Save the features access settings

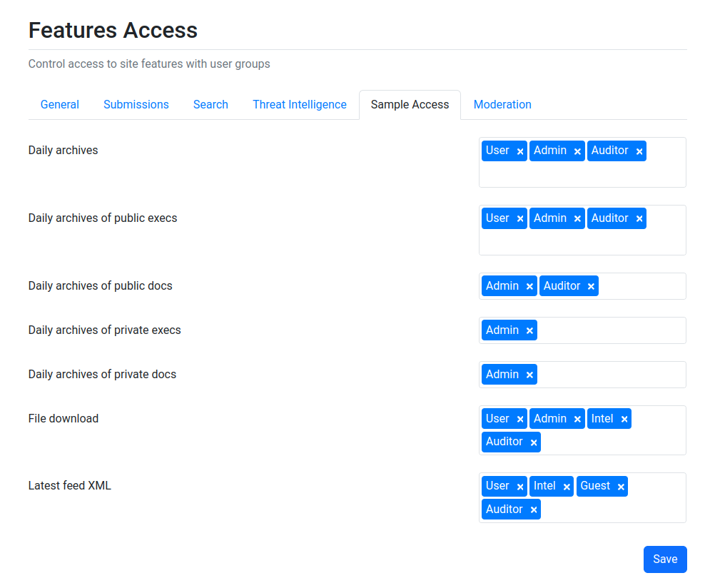pyautogui.click(x=665, y=559)
